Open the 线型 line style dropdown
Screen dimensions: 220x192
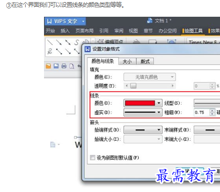207,103
